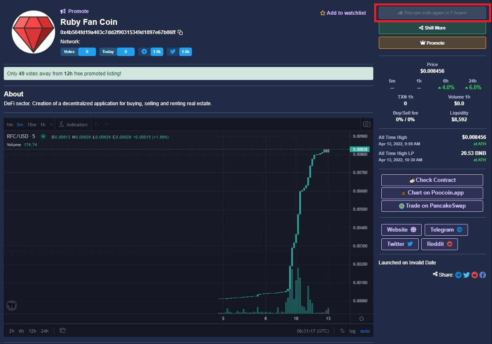Open the Check Contract button
Image resolution: width=492 pixels, height=344 pixels.
(432, 180)
